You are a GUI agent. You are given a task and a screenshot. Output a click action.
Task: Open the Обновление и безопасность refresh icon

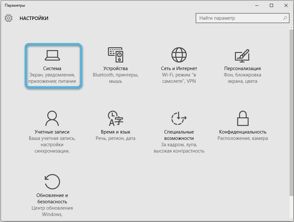[x=52, y=181]
